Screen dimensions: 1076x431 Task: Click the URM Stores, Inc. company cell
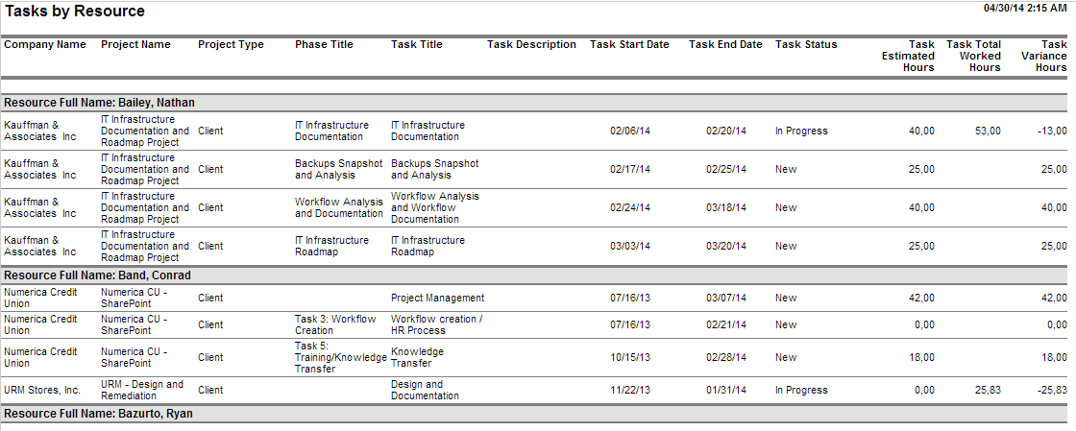click(x=42, y=390)
